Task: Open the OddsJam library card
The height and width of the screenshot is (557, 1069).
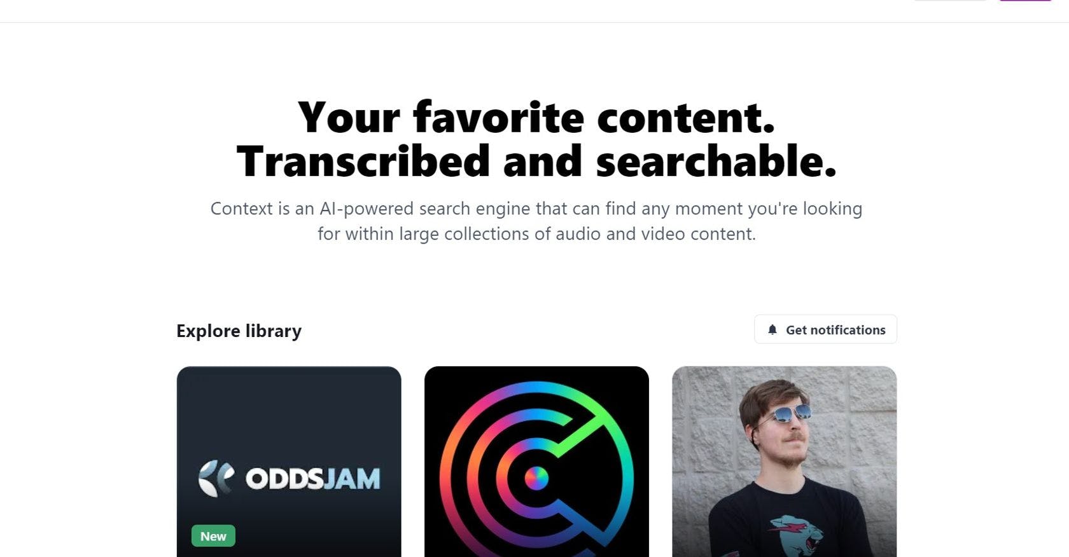Action: 289,462
